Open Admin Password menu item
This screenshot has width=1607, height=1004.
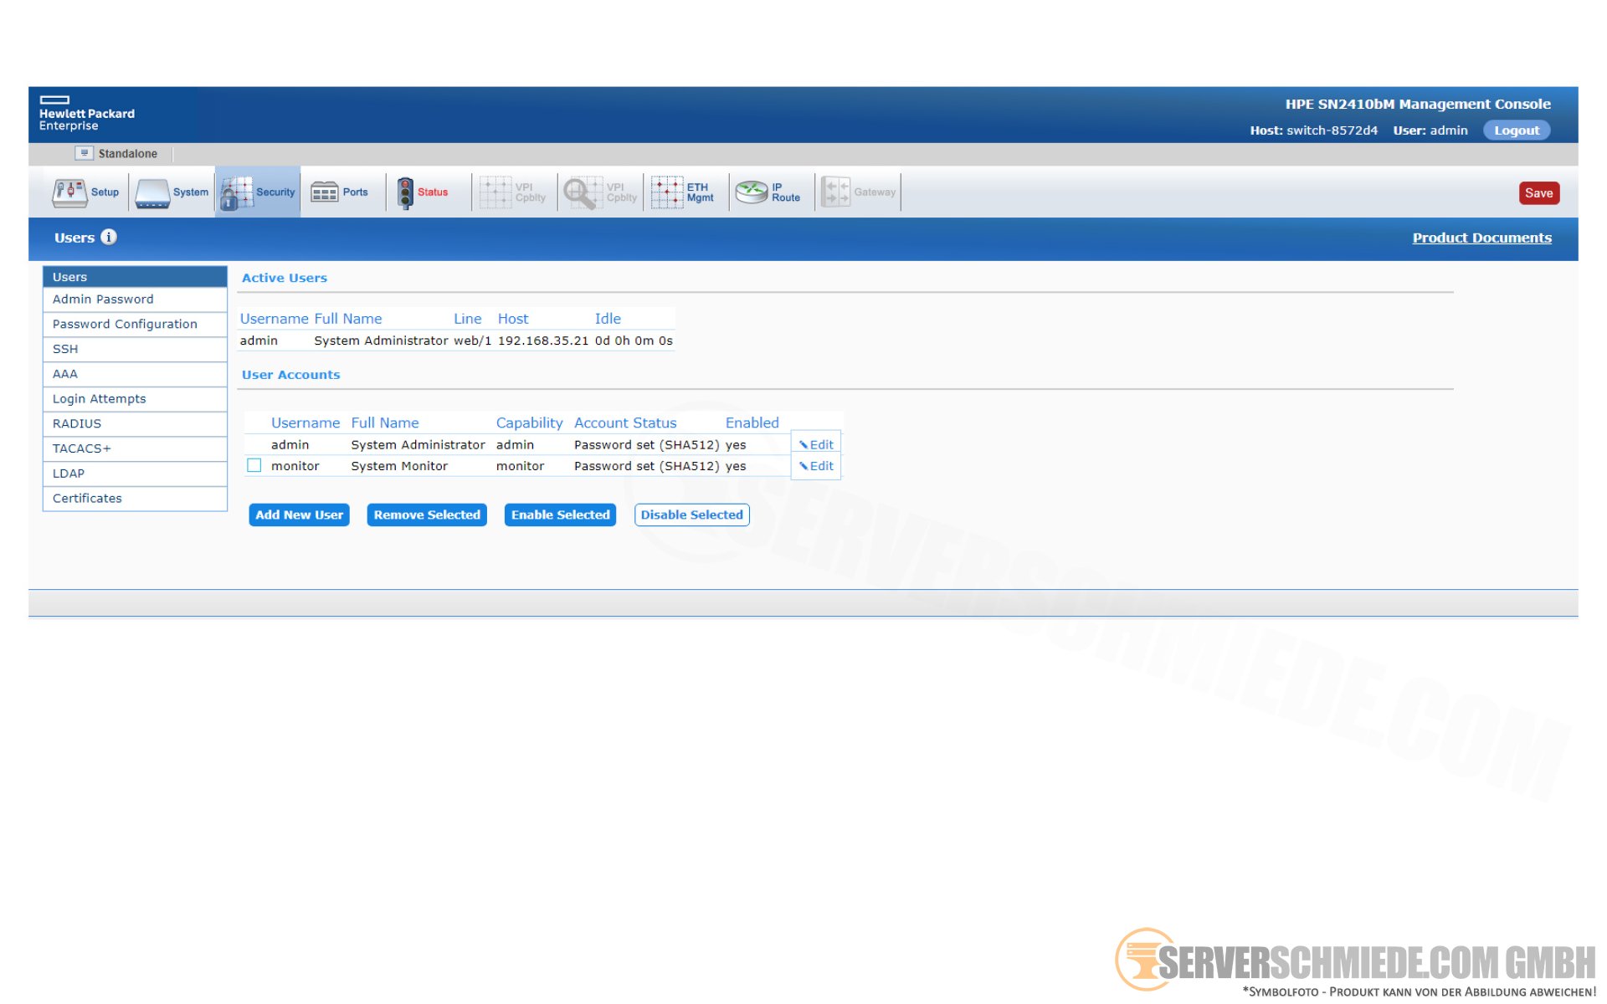(x=103, y=299)
